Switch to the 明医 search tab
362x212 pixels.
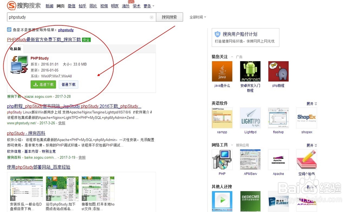pos(115,6)
